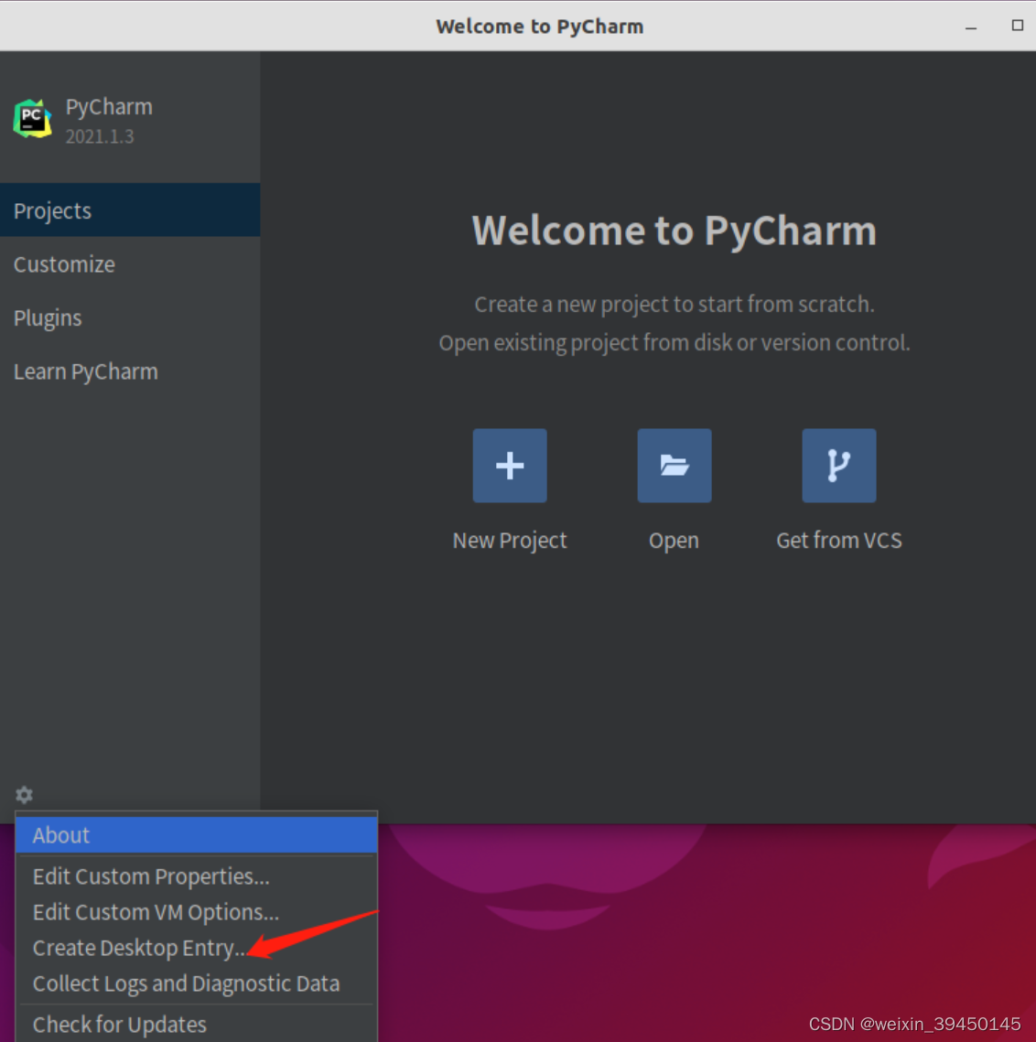The height and width of the screenshot is (1042, 1036).
Task: Click the PyCharm 2021.1.3 version text
Action: click(100, 136)
